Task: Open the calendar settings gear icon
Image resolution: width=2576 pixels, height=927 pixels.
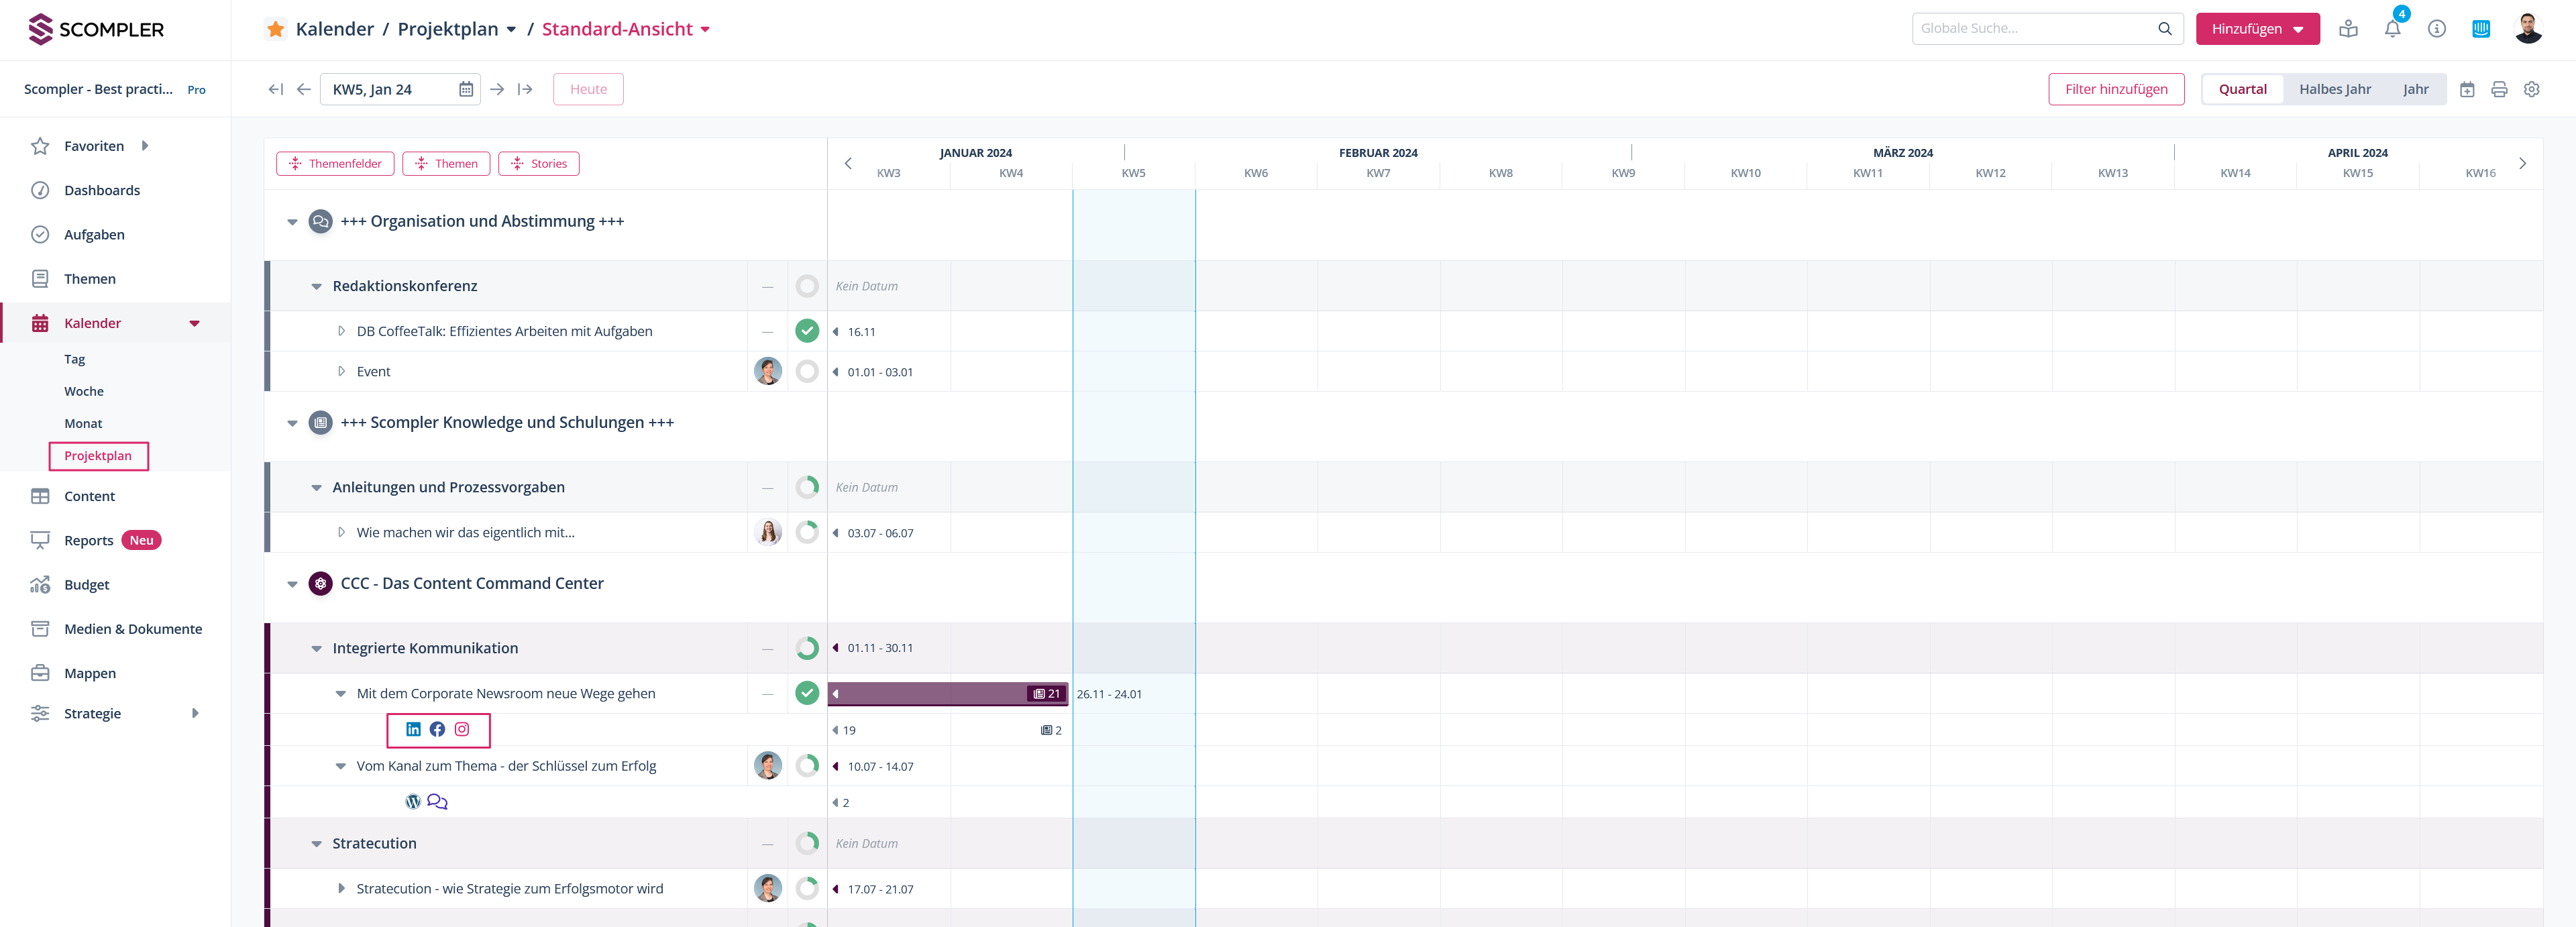Action: [x=2531, y=89]
